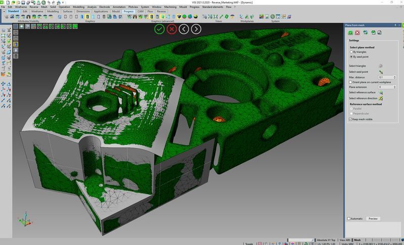Click the Max. distance value field
Viewport: 404px width, 245px height.
pos(385,78)
